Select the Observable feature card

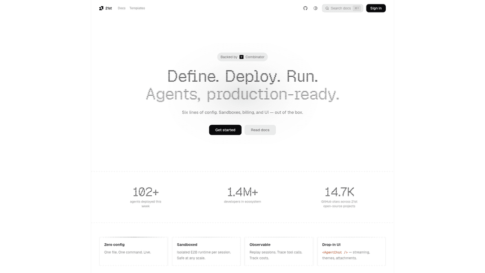[x=278, y=251]
